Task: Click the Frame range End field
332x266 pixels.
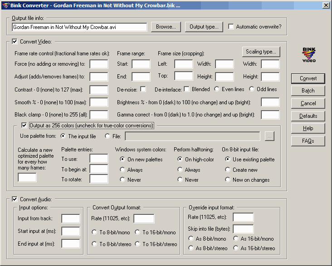Action: [x=141, y=77]
